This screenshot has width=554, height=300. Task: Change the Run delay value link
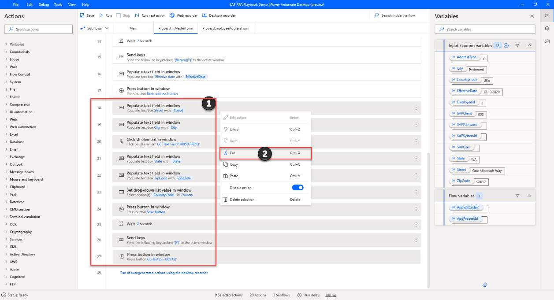(x=330, y=295)
